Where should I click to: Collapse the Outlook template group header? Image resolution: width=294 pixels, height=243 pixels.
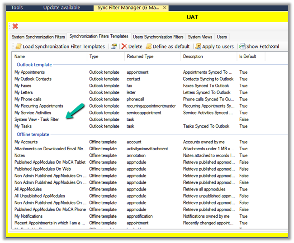(34, 65)
